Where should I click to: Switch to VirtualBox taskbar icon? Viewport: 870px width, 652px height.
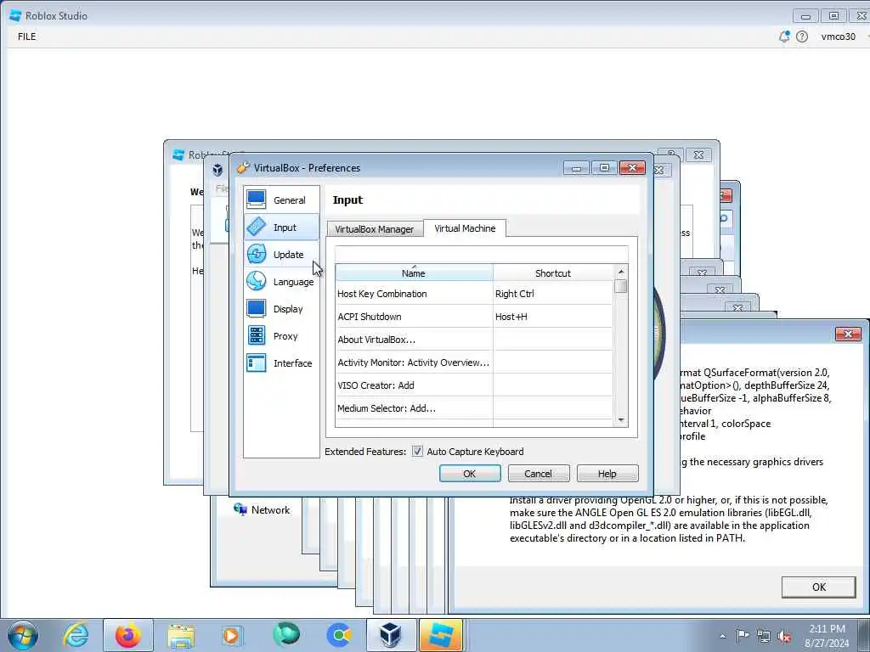[391, 635]
